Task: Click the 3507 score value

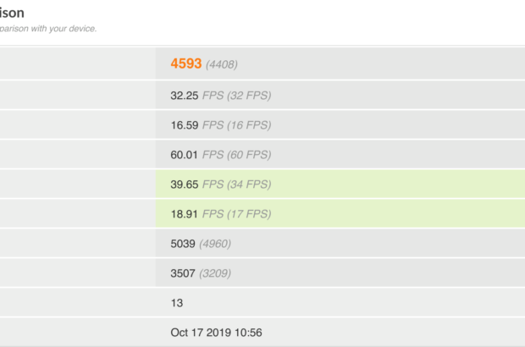Action: (x=183, y=273)
